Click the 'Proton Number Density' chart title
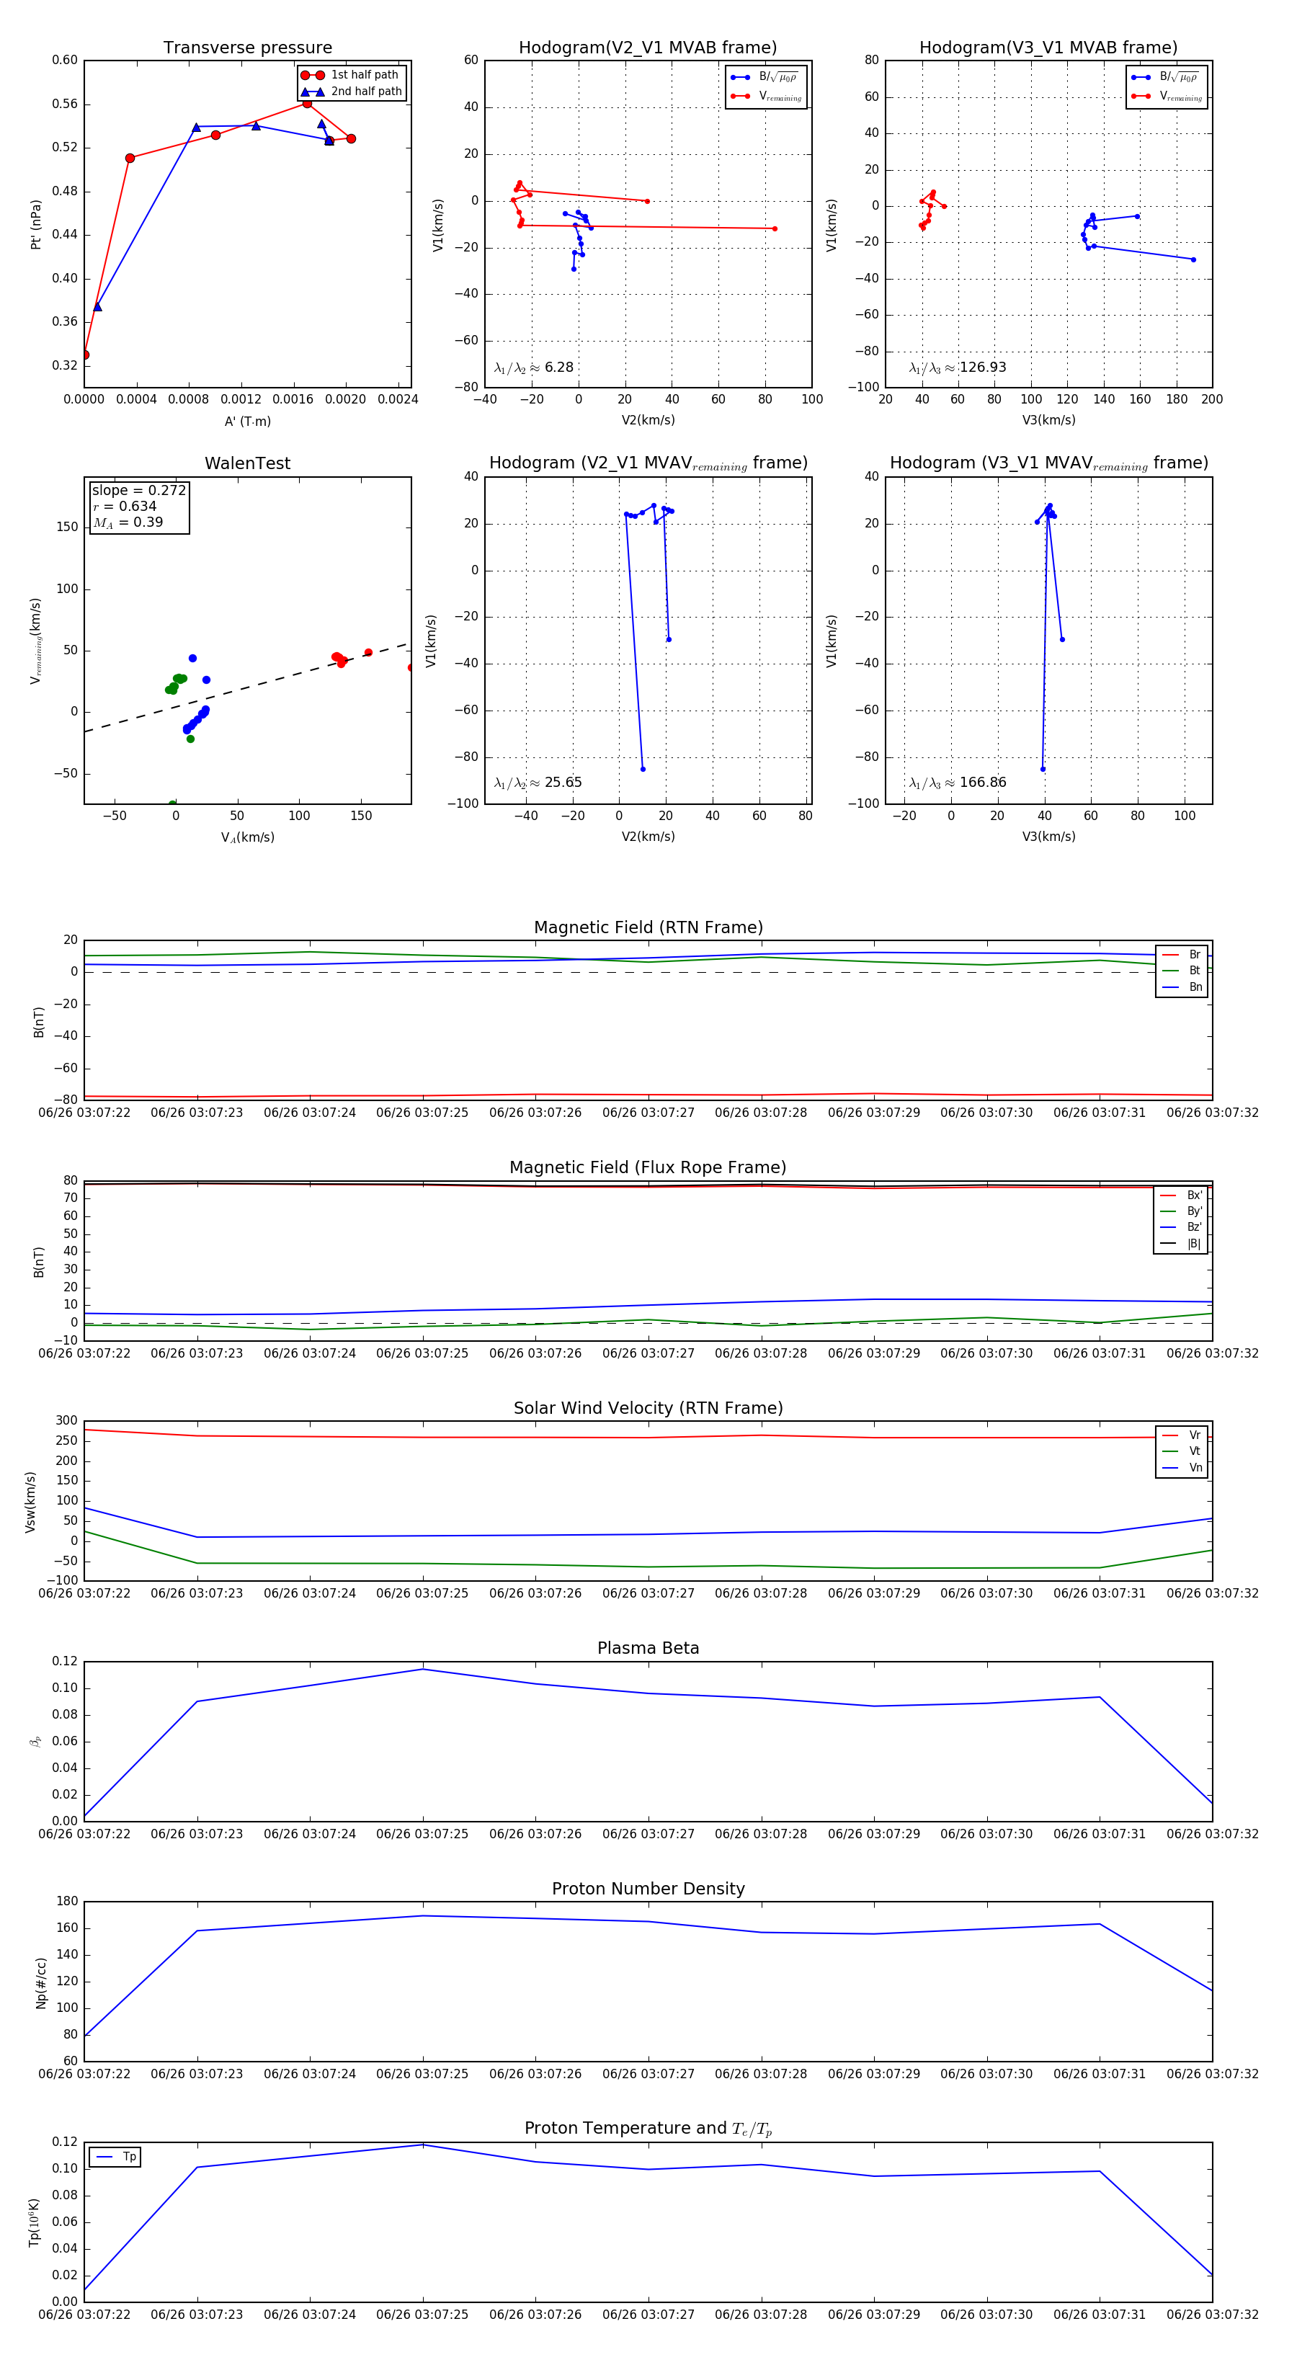The width and height of the screenshot is (1297, 2378). [648, 1889]
